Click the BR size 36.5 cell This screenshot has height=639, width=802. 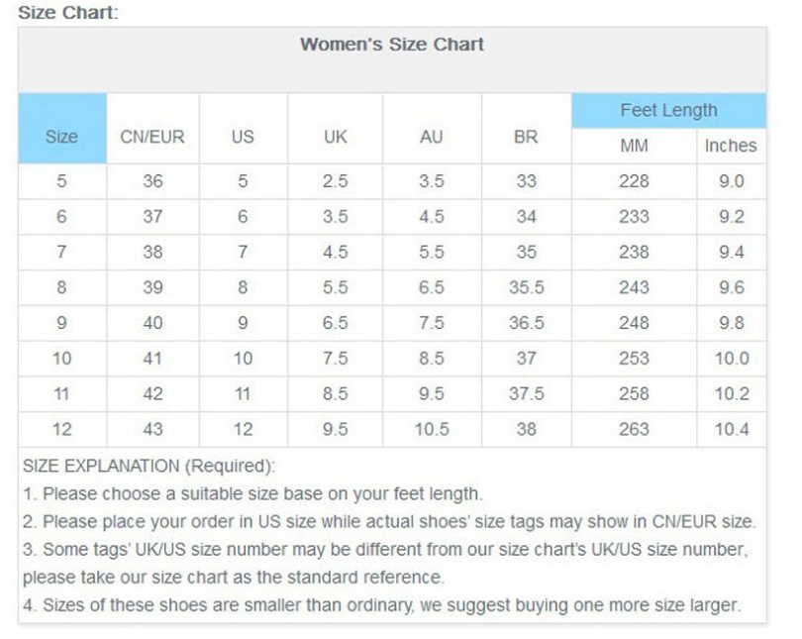click(x=526, y=323)
